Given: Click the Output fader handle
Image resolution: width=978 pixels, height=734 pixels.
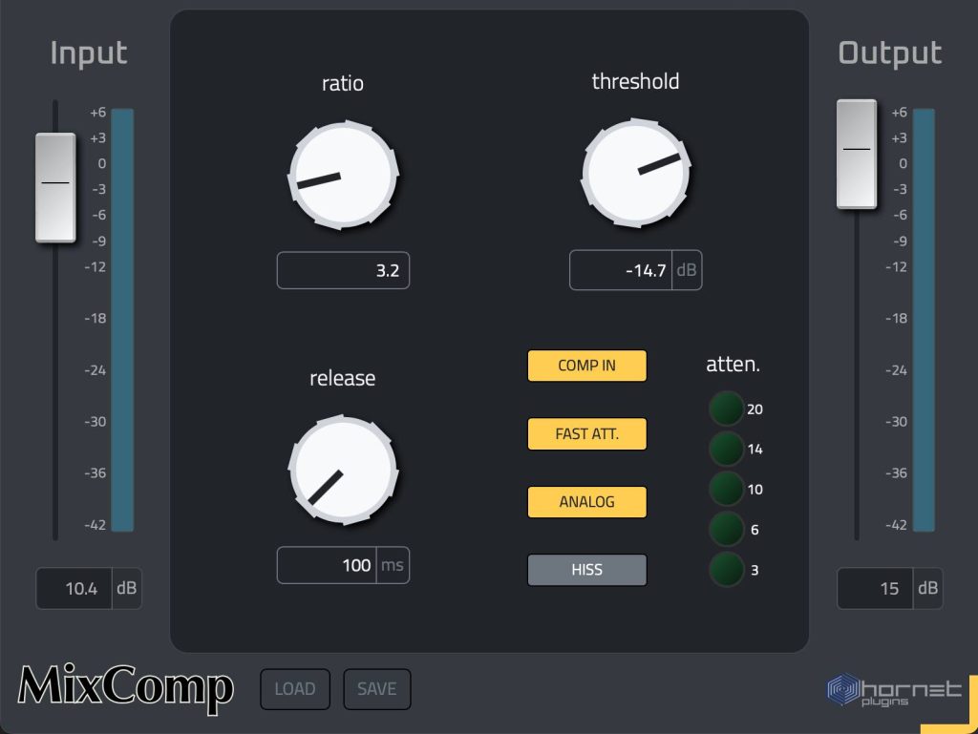Looking at the screenshot, I should point(856,154).
